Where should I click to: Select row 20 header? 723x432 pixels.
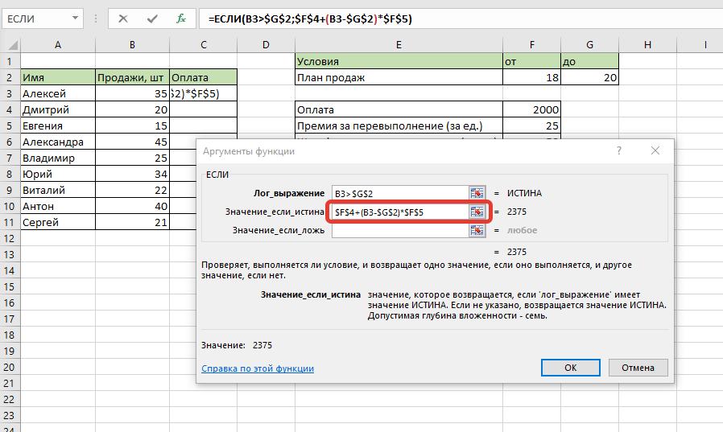(10, 368)
